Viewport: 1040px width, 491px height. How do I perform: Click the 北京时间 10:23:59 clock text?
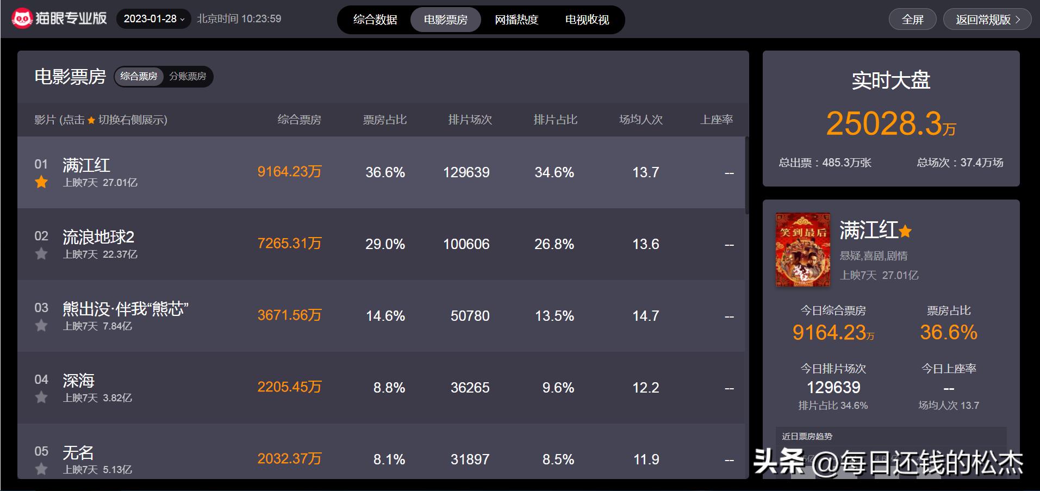click(x=239, y=18)
